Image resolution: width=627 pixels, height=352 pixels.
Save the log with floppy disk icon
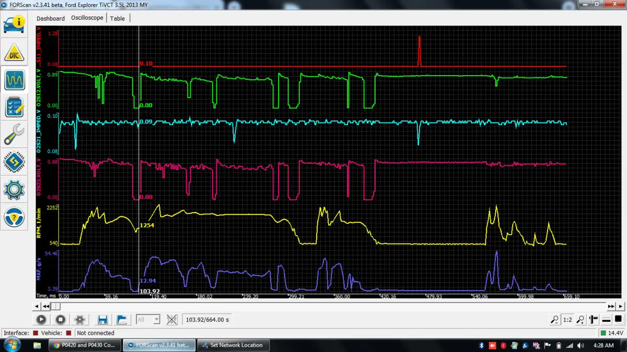(x=102, y=320)
